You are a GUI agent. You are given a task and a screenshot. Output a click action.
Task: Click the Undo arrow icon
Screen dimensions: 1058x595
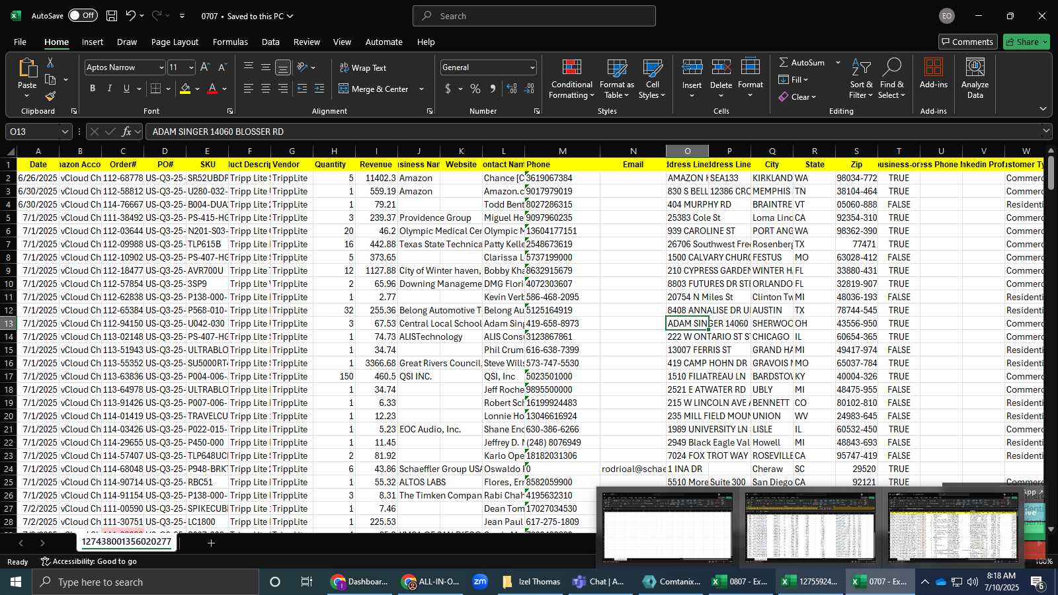pyautogui.click(x=131, y=16)
